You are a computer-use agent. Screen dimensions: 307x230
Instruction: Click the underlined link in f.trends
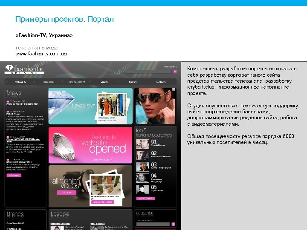[x=15, y=229]
